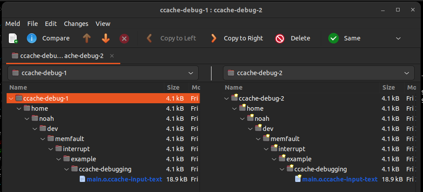The width and height of the screenshot is (423, 192).
Task: Jump to next change with down arrow
Action: click(106, 38)
